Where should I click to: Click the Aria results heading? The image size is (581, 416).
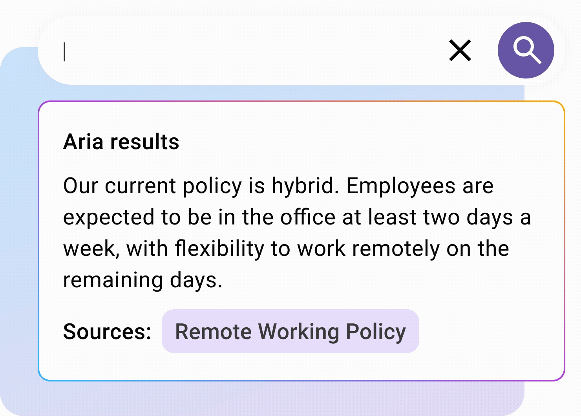pos(121,142)
